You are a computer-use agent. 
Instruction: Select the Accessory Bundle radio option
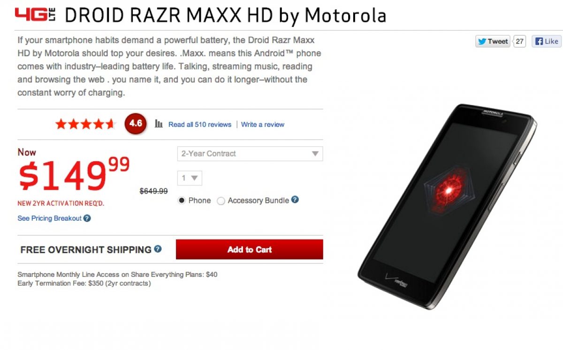[x=221, y=201]
